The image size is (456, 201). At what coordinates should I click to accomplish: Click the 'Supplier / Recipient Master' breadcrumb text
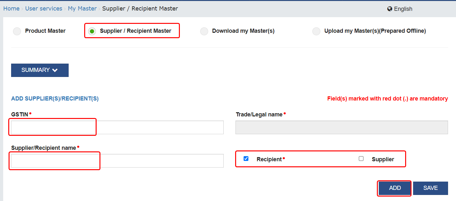pos(140,9)
